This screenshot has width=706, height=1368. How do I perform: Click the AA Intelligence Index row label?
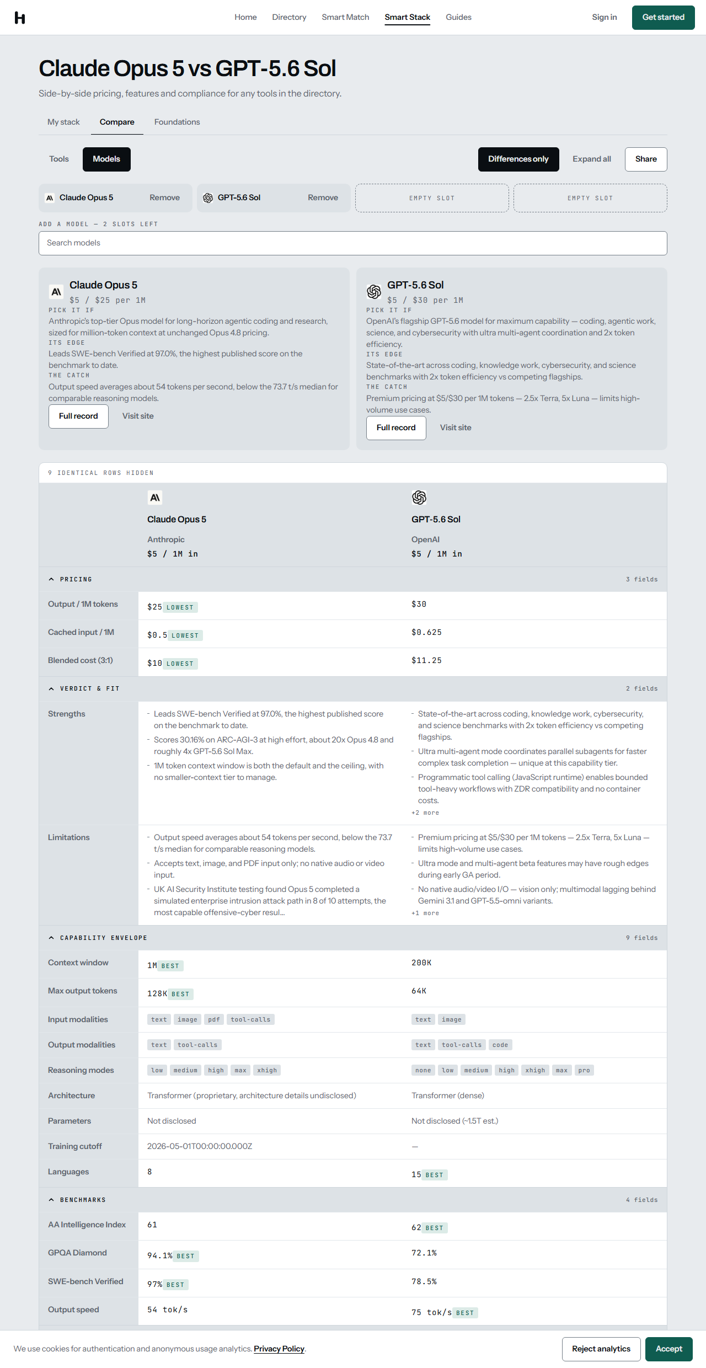tap(87, 1225)
